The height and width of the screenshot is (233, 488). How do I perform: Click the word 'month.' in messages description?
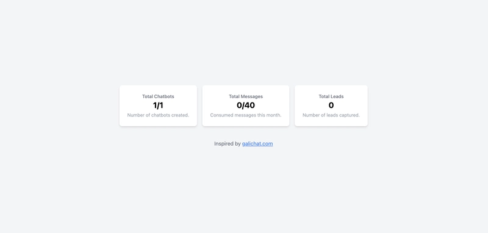273,115
